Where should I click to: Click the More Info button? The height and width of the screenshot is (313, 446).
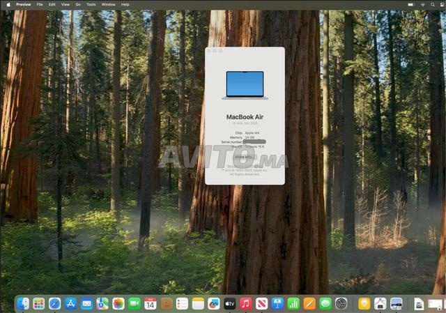pyautogui.click(x=244, y=157)
